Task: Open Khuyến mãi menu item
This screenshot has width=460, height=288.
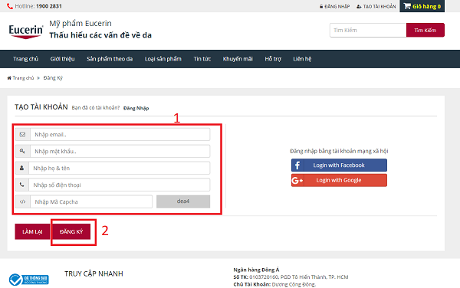Action: [x=238, y=59]
